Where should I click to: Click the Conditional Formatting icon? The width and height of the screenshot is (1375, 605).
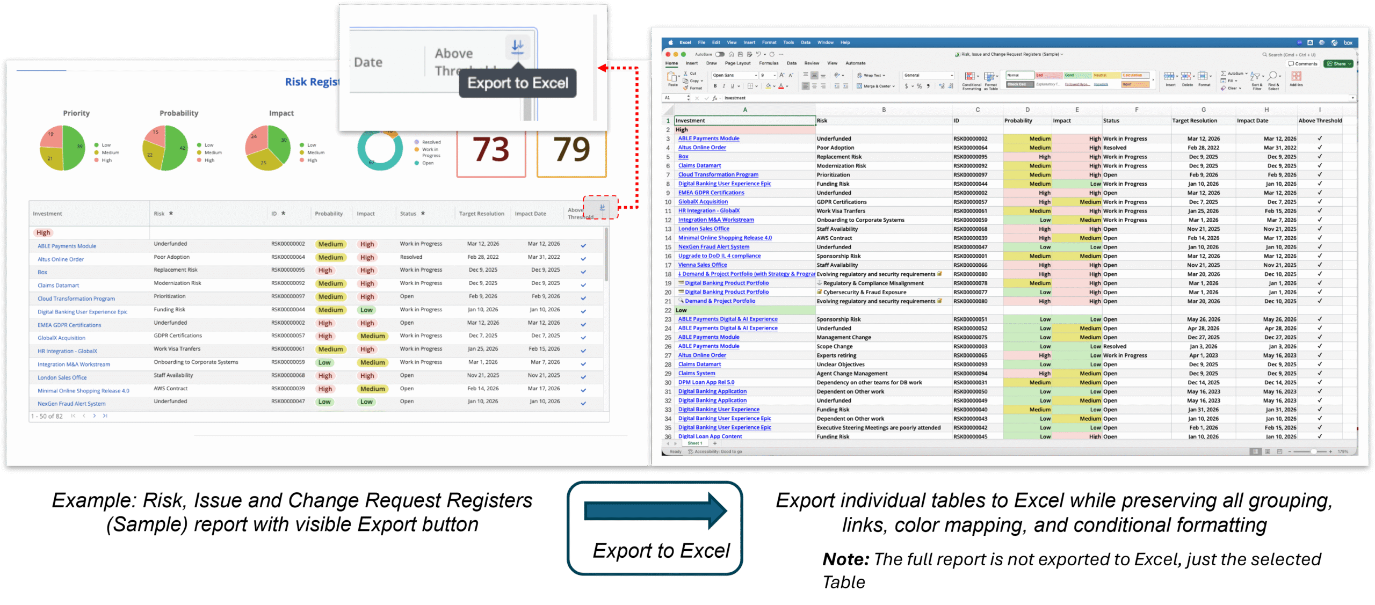coord(971,77)
